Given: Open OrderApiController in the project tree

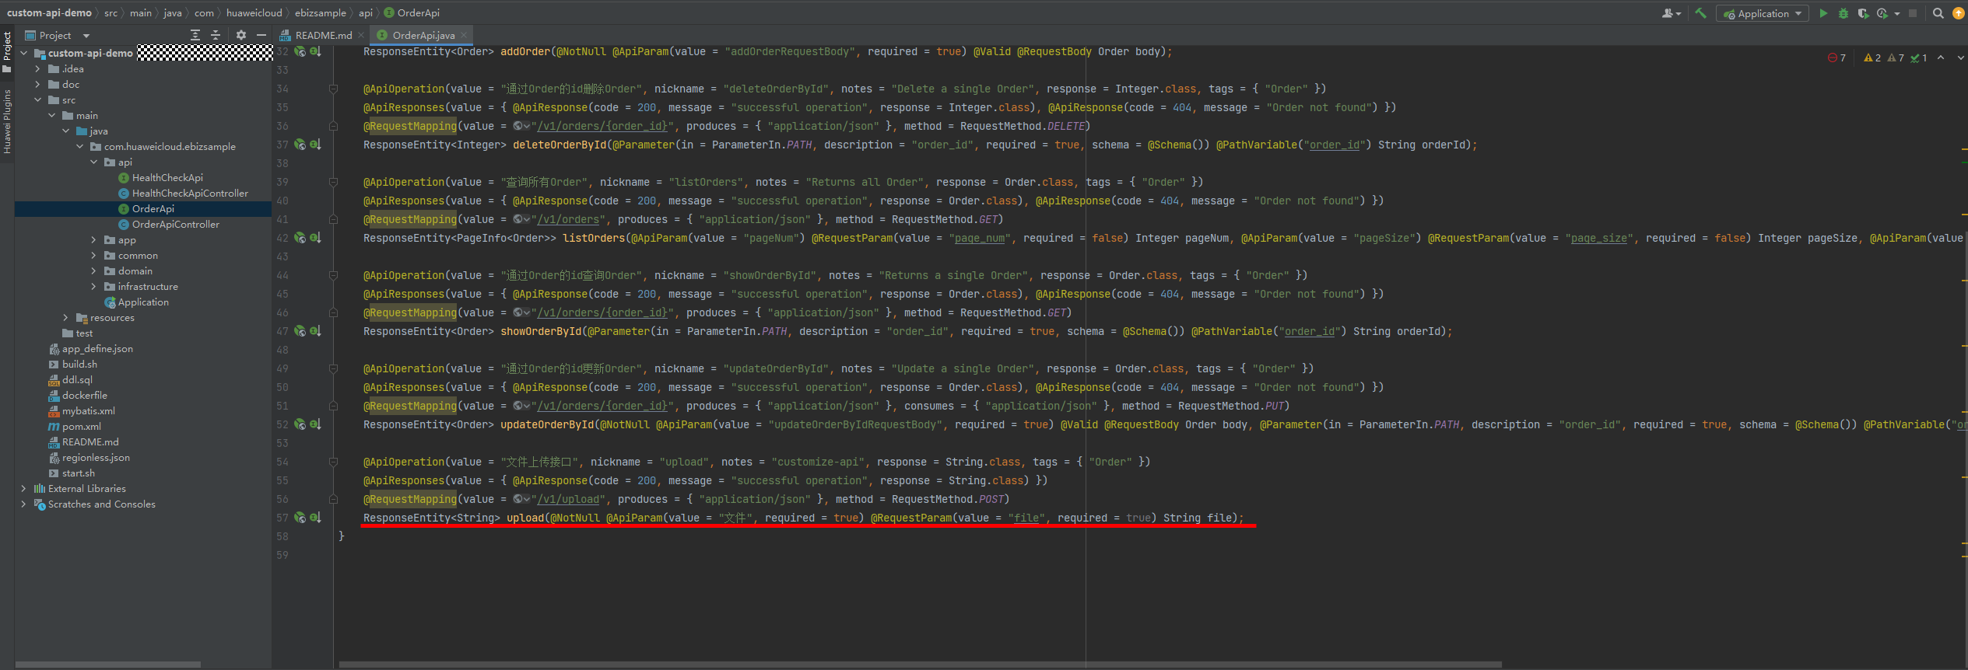Looking at the screenshot, I should tap(176, 225).
